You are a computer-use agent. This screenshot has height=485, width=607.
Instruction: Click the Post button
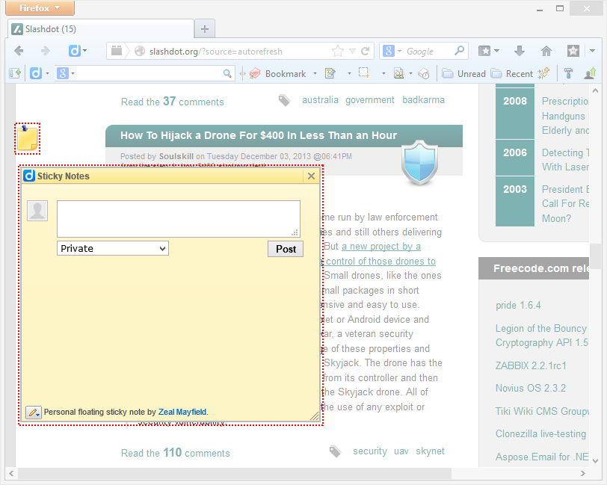point(286,249)
